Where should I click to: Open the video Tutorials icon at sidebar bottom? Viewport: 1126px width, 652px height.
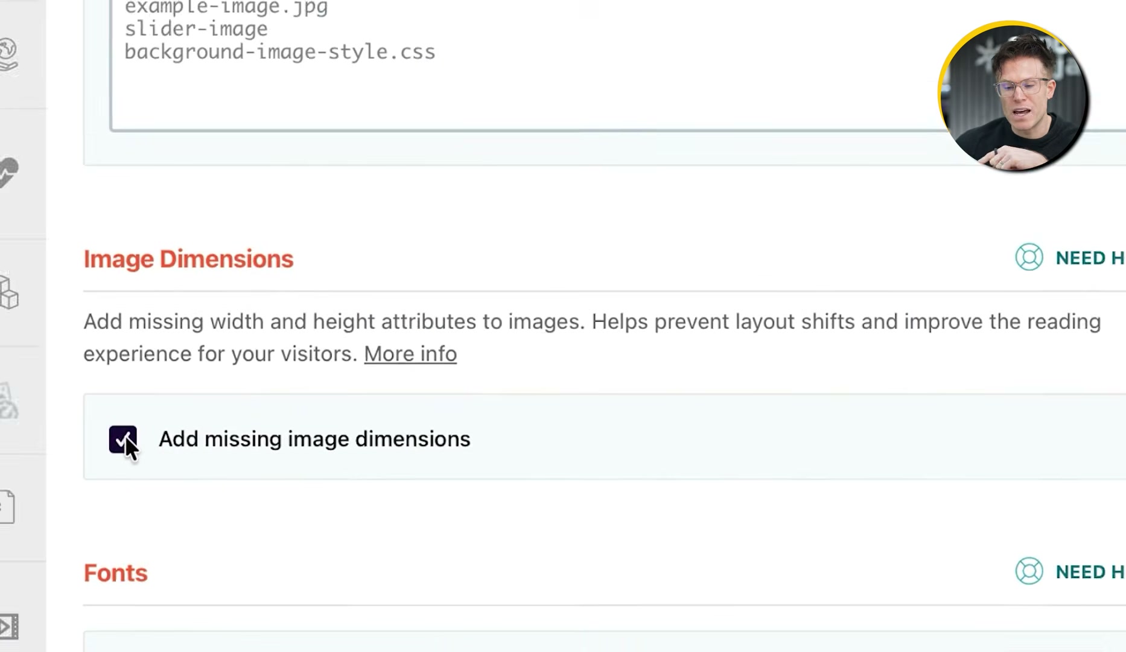(x=8, y=625)
